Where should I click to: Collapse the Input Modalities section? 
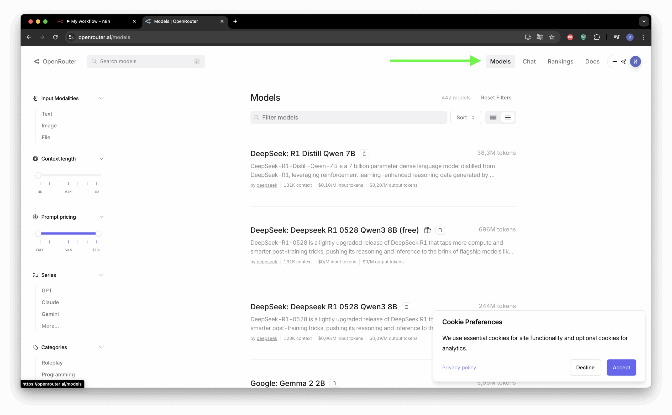pyautogui.click(x=101, y=98)
